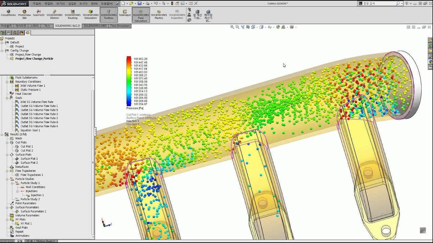Save the assembly with the floppy icon
The width and height of the screenshot is (433, 243).
coord(139,3)
